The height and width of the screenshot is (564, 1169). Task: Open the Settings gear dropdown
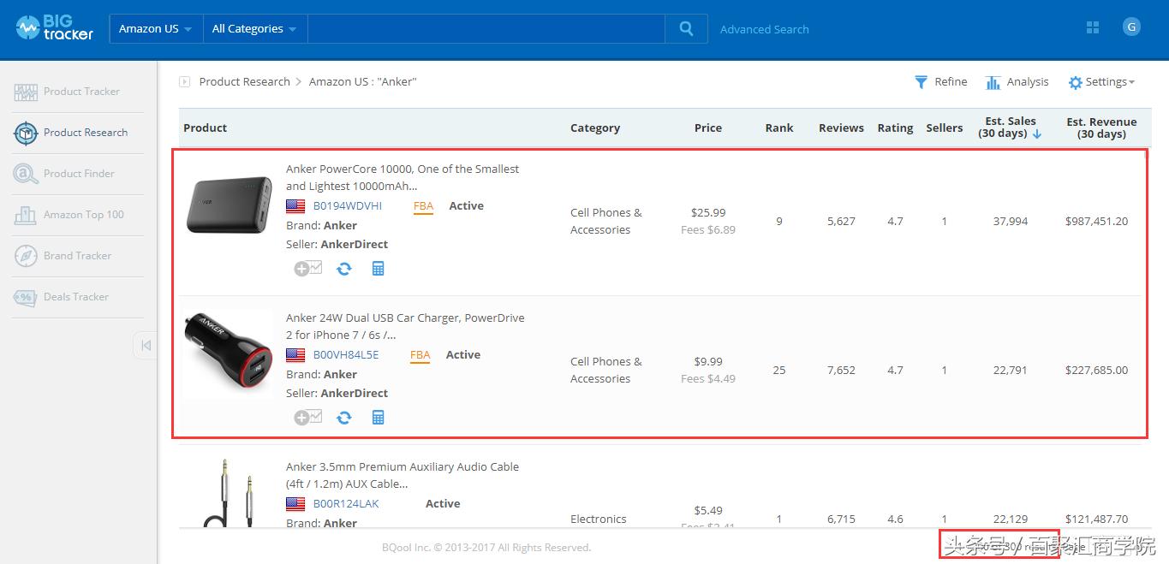click(1101, 82)
